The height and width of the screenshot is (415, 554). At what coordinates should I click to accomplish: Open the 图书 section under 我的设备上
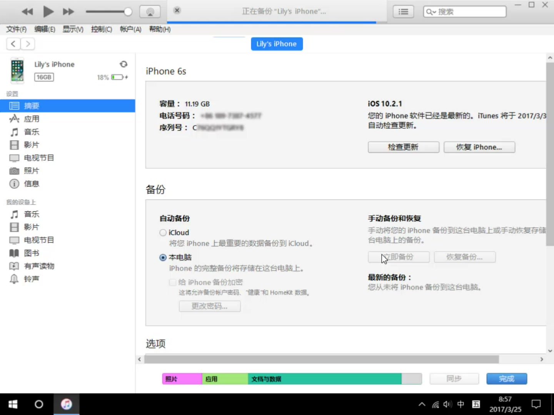click(x=32, y=253)
